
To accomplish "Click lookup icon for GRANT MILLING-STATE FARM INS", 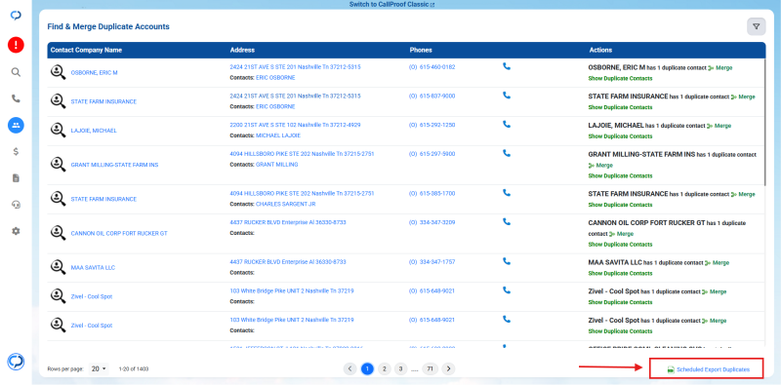I will point(58,164).
